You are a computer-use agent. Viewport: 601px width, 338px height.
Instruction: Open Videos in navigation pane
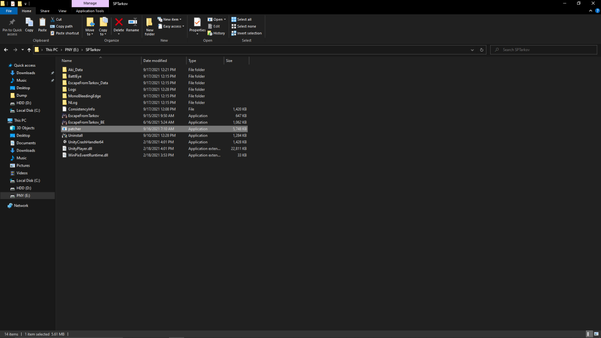point(22,173)
